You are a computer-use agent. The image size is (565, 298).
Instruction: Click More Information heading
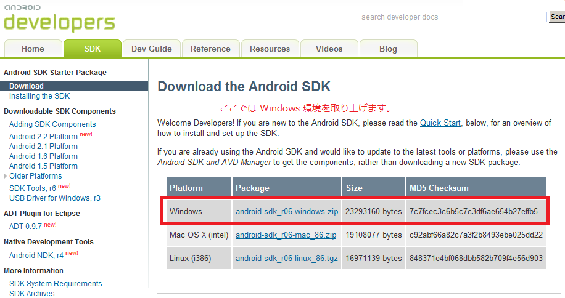click(x=33, y=271)
